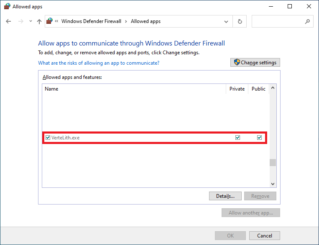
Task: Click Allow another app... button
Action: click(x=251, y=213)
